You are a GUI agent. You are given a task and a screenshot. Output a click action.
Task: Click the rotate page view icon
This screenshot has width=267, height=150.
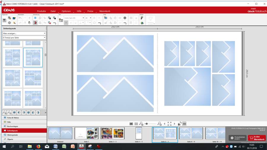179,124
